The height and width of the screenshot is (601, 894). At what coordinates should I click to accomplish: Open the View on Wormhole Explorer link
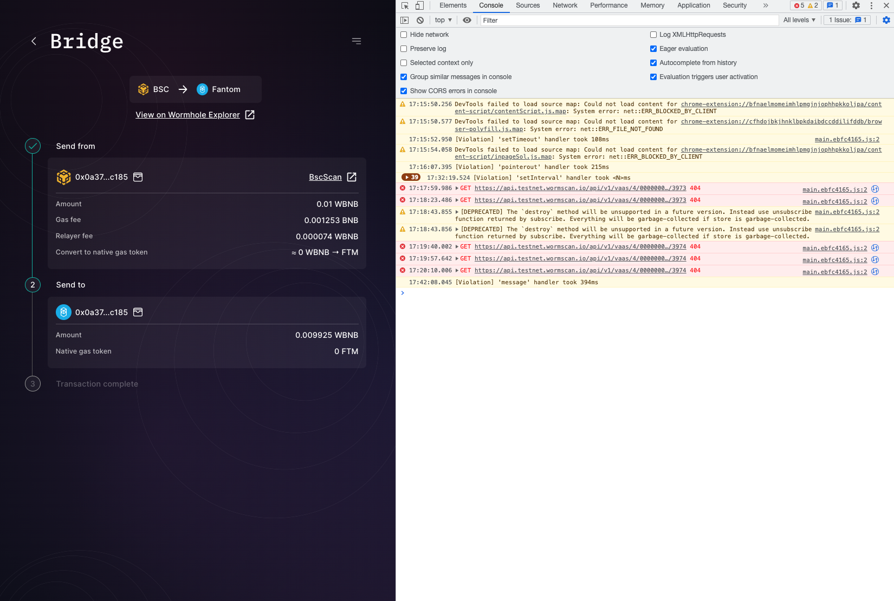(188, 115)
